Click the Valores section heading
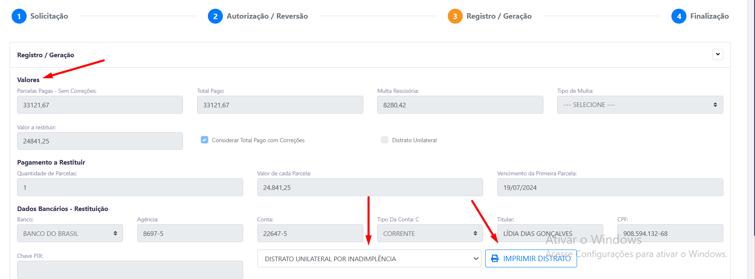This screenshot has width=755, height=279. point(28,80)
